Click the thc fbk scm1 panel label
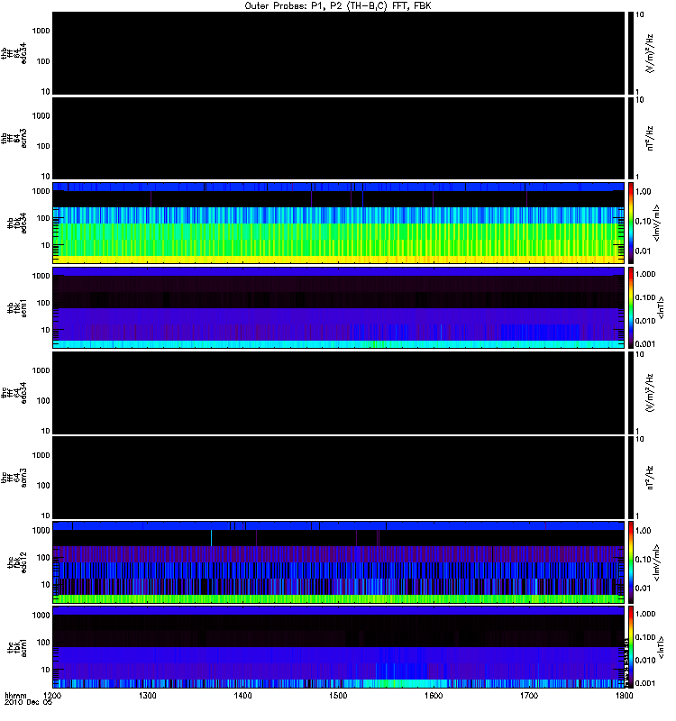 17,648
